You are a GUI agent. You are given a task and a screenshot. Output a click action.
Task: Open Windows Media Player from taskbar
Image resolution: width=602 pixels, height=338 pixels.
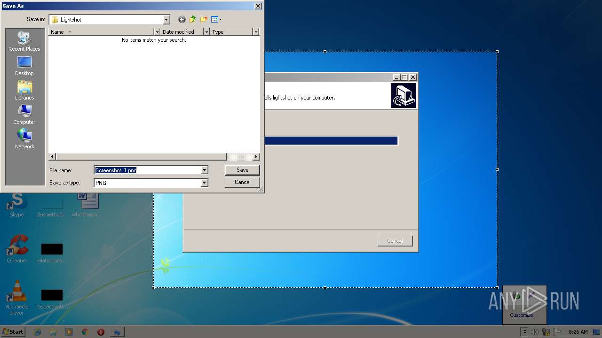point(69,332)
